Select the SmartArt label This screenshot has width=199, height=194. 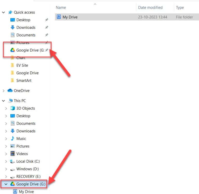pyautogui.click(x=24, y=81)
